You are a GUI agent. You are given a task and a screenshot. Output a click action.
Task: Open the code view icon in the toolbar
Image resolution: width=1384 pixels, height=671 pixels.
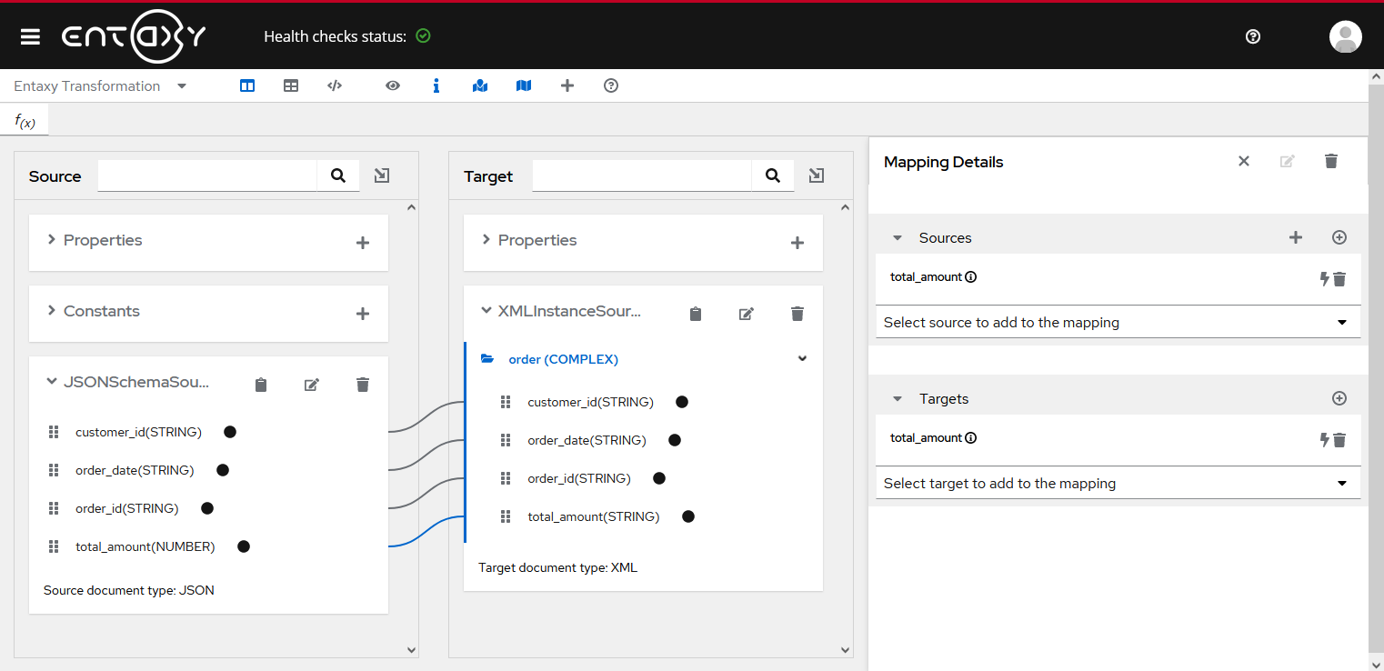pyautogui.click(x=335, y=85)
